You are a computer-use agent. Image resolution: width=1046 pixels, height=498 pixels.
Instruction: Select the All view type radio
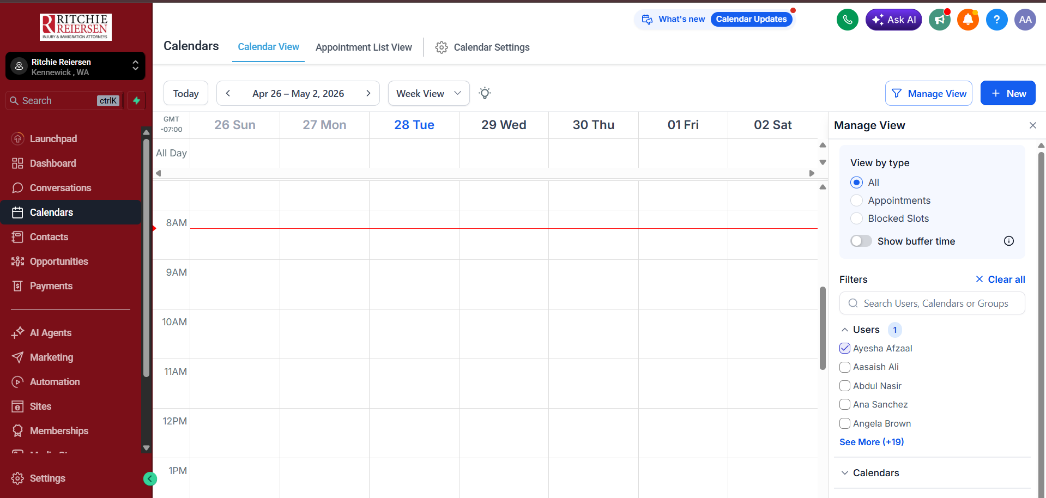(x=856, y=183)
